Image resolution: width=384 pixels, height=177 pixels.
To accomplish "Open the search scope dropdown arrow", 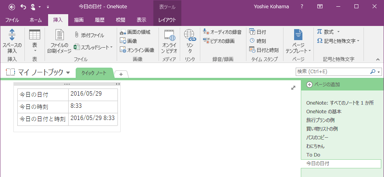I will [379, 72].
